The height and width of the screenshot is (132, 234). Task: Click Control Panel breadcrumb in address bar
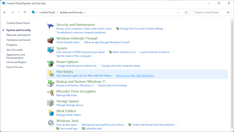[x=47, y=13]
